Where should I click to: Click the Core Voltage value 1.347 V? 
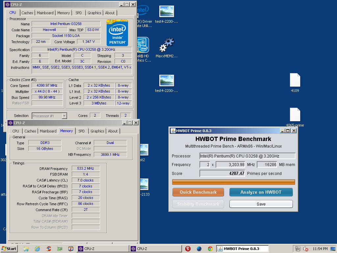pyautogui.click(x=89, y=42)
